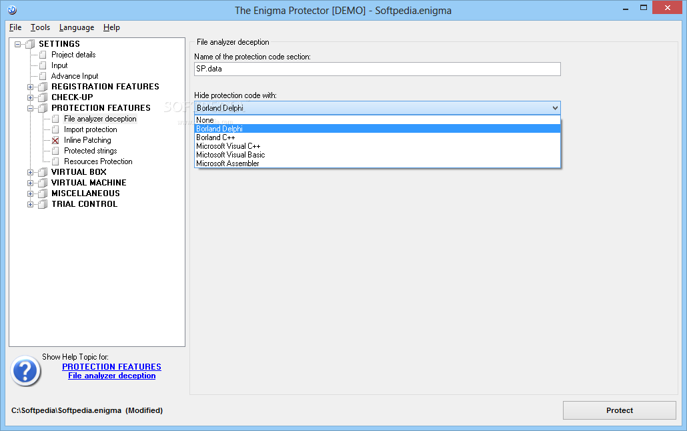Screen dimensions: 687x431
Task: Minimize the Enigma Protector window
Action: pyautogui.click(x=626, y=8)
